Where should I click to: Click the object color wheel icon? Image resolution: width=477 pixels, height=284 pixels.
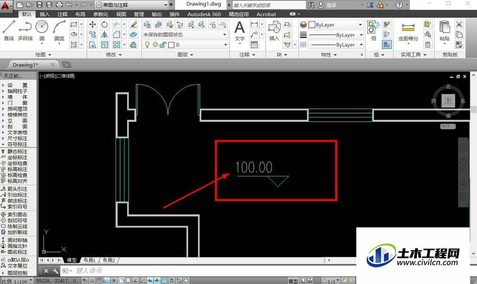303,25
